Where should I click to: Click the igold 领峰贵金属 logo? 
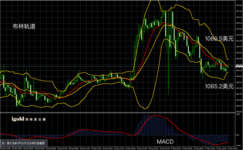[29, 119]
